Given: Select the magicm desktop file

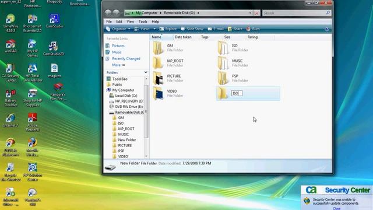Looking at the screenshot, I should (x=54, y=71).
